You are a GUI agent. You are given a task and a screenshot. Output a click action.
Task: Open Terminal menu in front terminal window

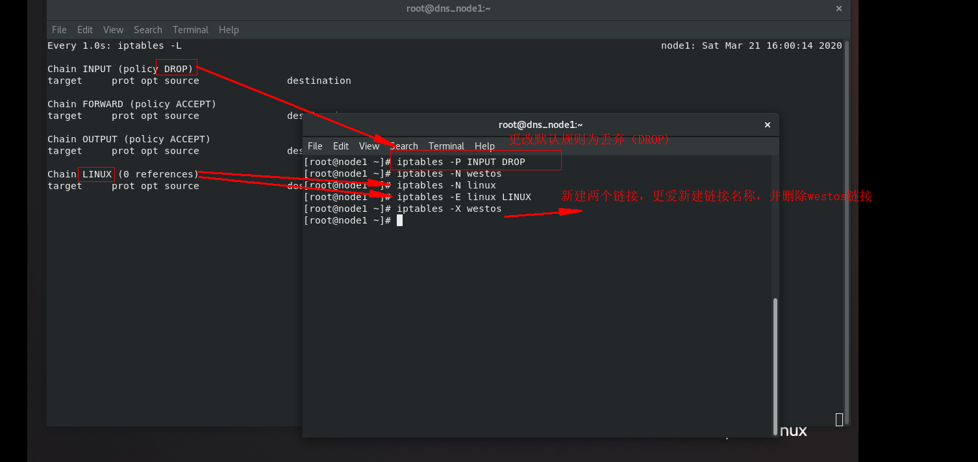coord(446,146)
